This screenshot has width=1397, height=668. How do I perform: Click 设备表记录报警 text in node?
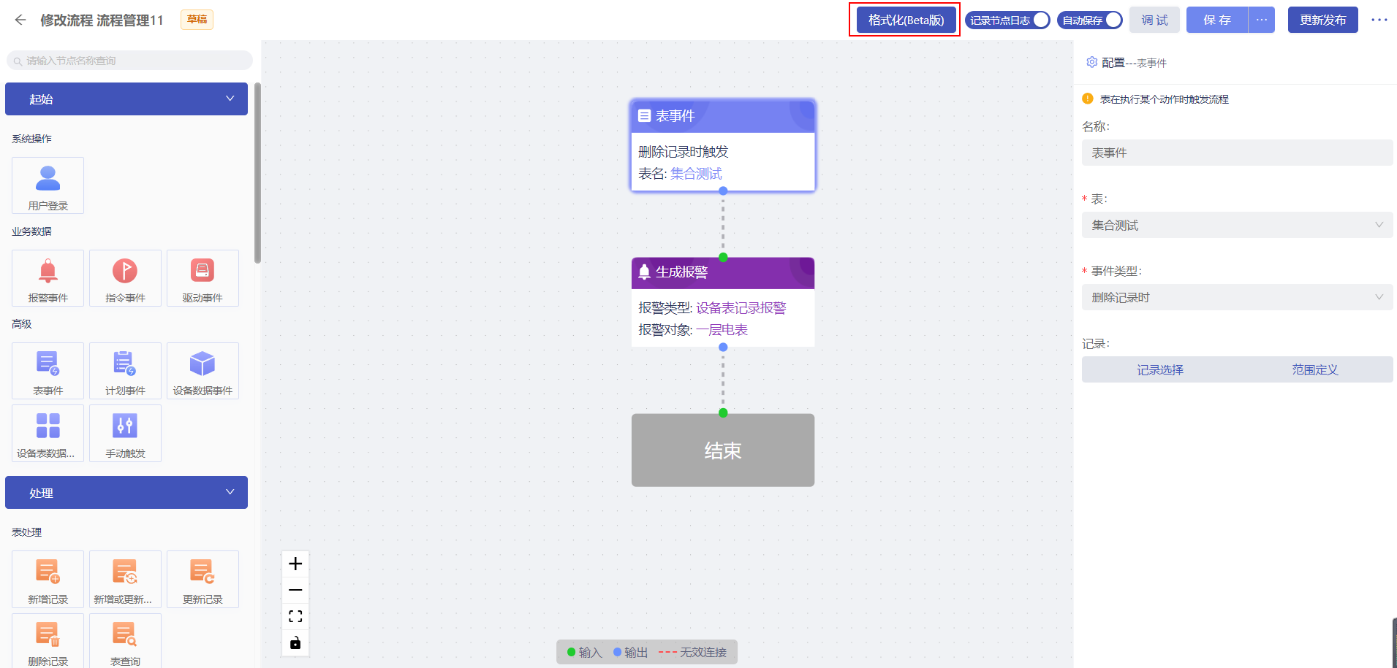[x=741, y=308]
